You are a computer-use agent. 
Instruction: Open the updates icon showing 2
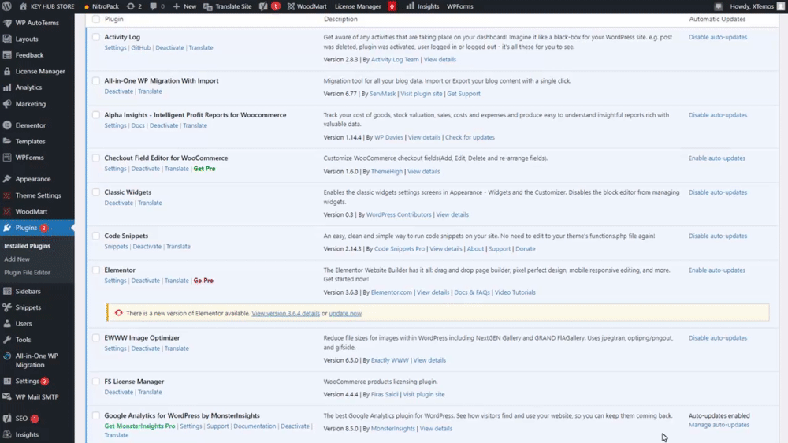coord(134,6)
